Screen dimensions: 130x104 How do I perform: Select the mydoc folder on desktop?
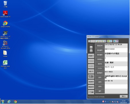coord(5,54)
